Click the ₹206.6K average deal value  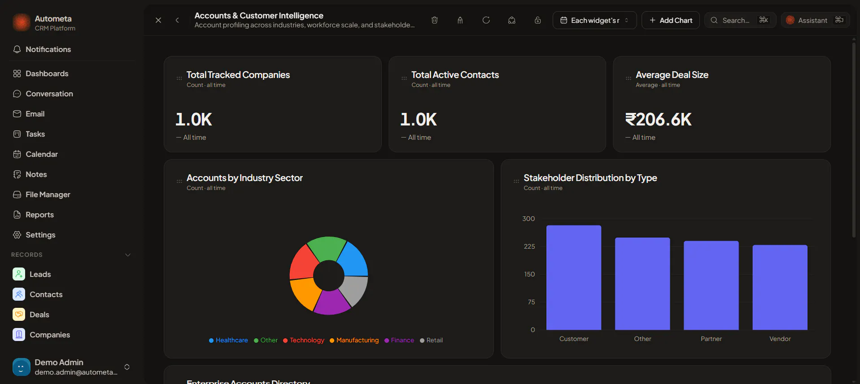coord(658,120)
